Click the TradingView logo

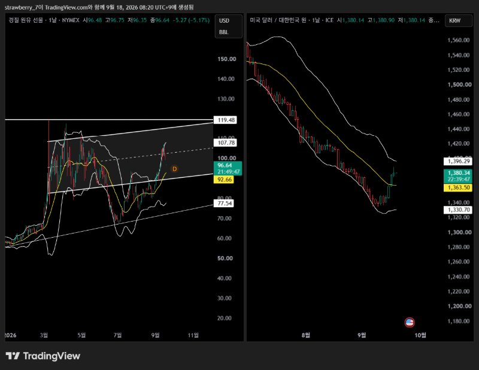tap(43, 356)
